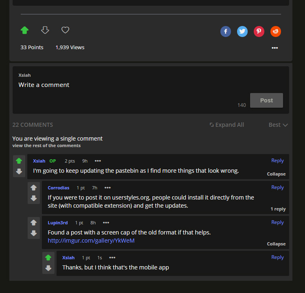Reply to Xsiah's pastebin comment

point(277,161)
